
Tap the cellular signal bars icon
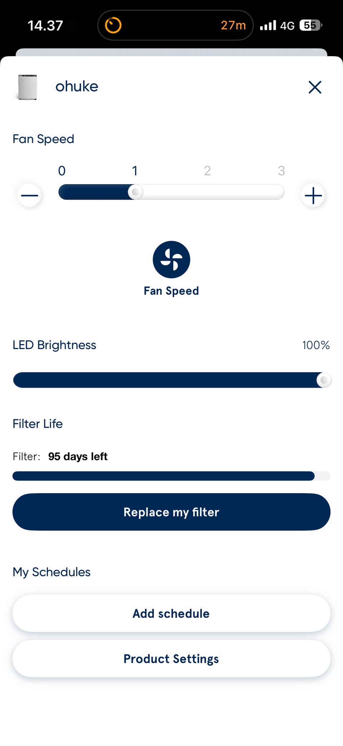pos(268,25)
